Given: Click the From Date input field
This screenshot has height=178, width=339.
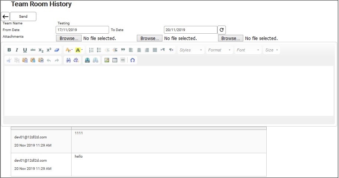Looking at the screenshot, I should point(82,30).
